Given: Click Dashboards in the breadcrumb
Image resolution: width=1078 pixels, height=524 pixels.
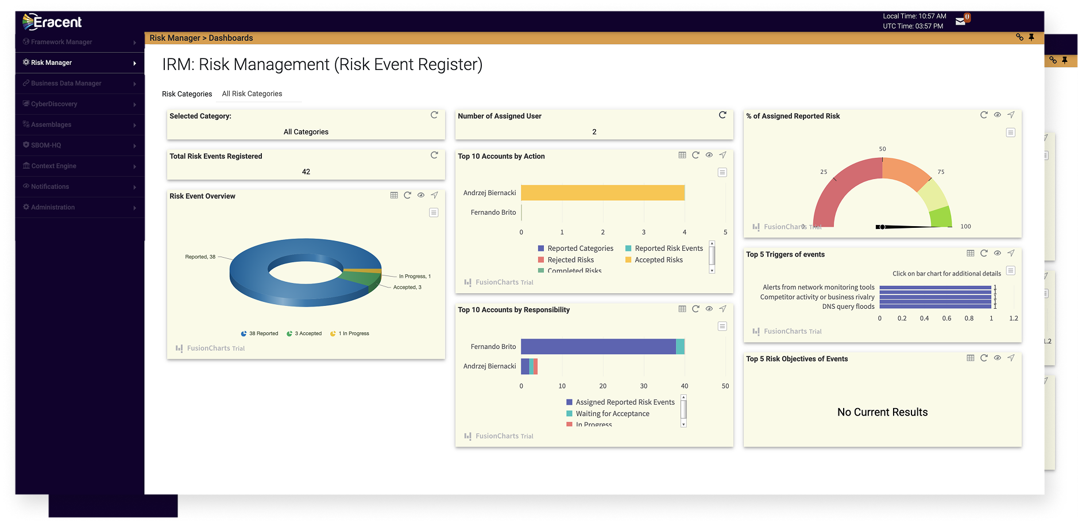Looking at the screenshot, I should [231, 38].
